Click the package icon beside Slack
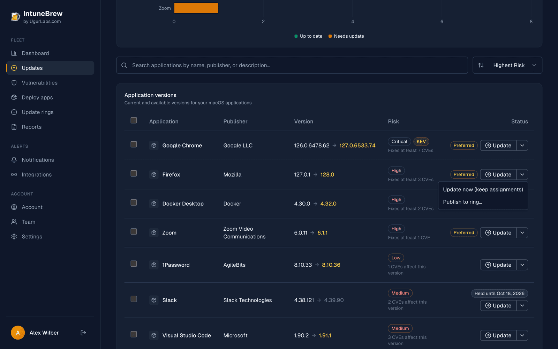This screenshot has height=349, width=558. [154, 300]
